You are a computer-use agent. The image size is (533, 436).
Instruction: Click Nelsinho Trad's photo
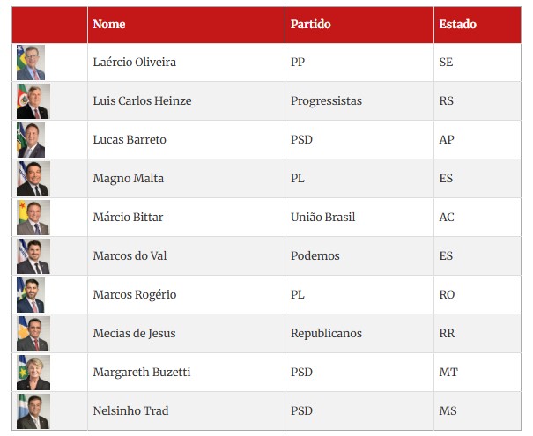[33, 411]
